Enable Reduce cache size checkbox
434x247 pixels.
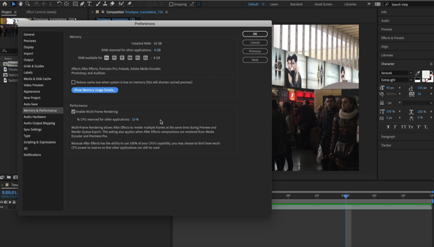pyautogui.click(x=73, y=83)
